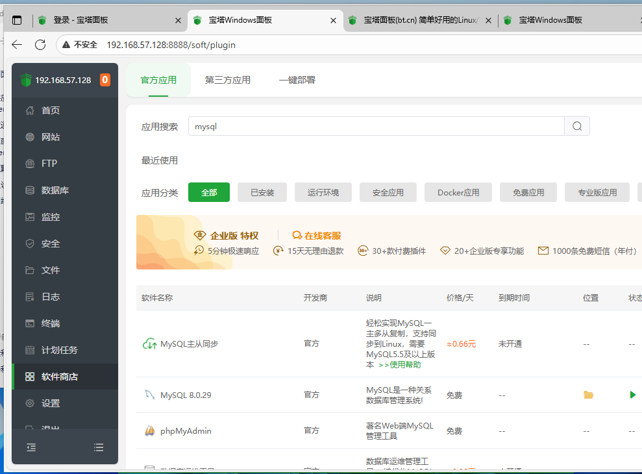Click the 软件名称 column header
Image resolution: width=642 pixels, height=474 pixels.
[x=157, y=297]
